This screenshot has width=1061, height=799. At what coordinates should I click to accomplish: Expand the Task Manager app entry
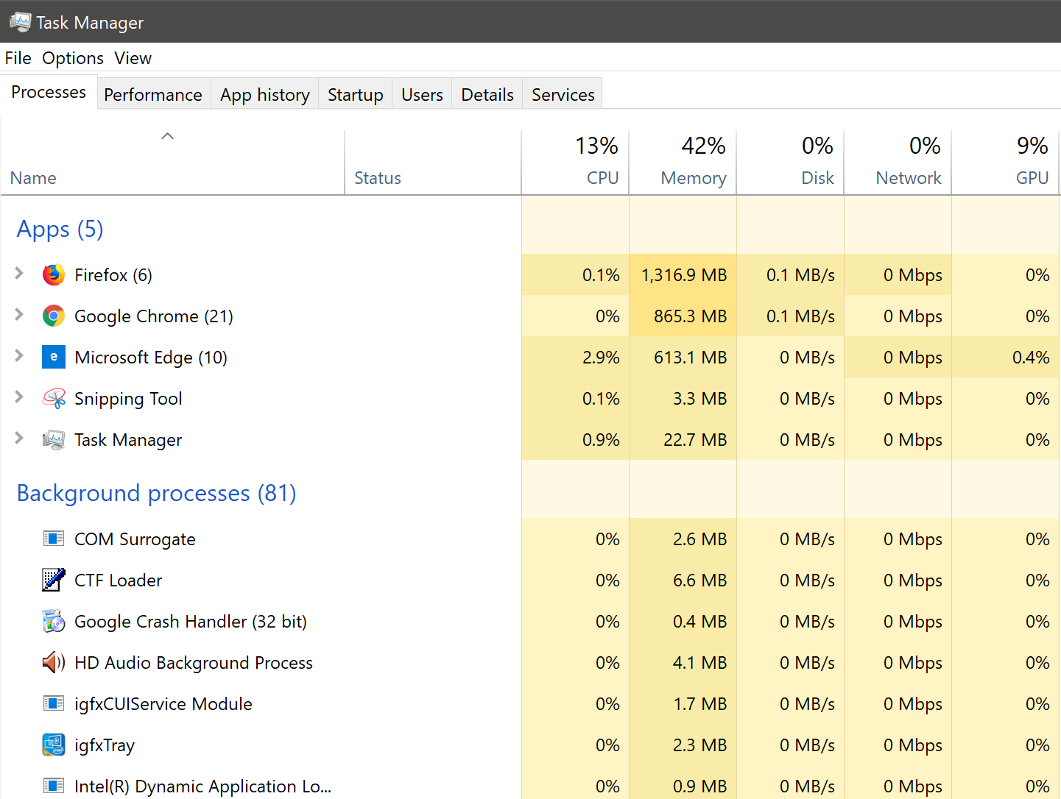pos(19,438)
